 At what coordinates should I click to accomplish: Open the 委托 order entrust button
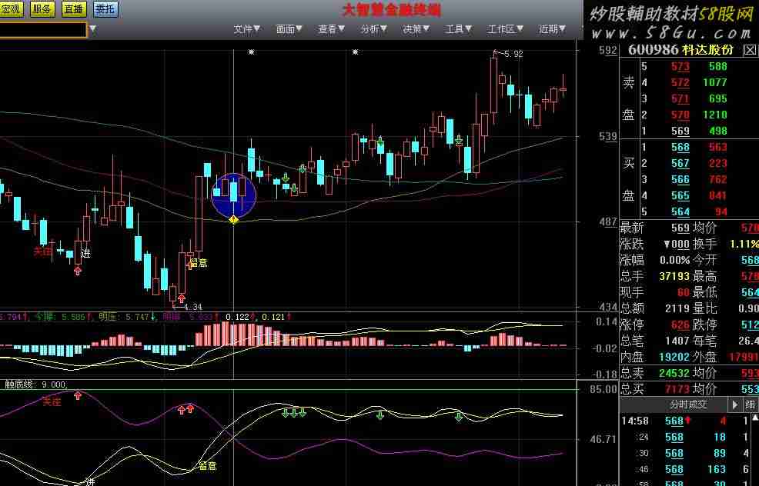pyautogui.click(x=105, y=9)
